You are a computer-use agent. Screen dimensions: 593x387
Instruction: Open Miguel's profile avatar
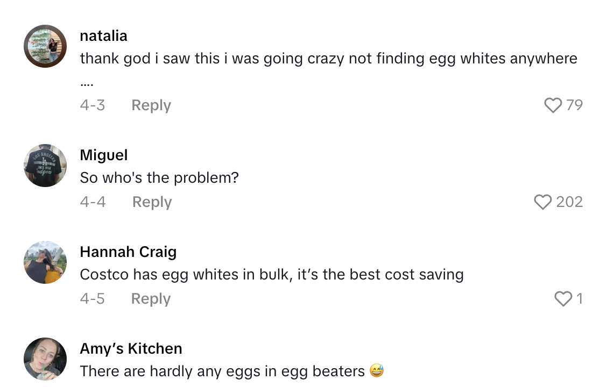click(45, 166)
